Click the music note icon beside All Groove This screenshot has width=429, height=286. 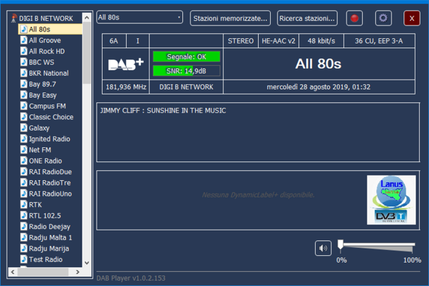click(24, 40)
